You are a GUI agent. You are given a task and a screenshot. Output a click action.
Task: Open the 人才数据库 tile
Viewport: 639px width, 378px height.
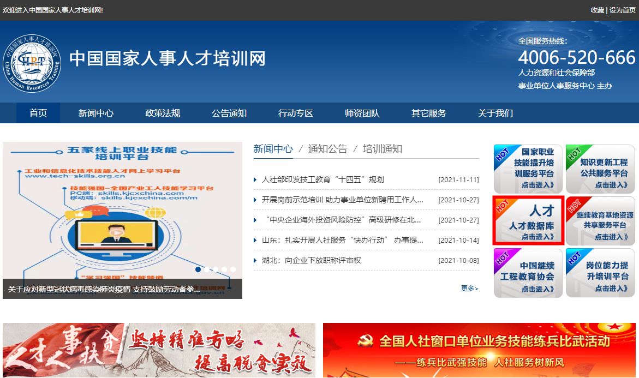tap(528, 221)
